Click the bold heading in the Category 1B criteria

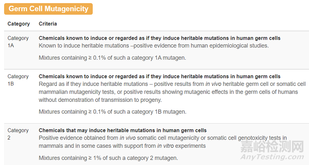click(159, 76)
